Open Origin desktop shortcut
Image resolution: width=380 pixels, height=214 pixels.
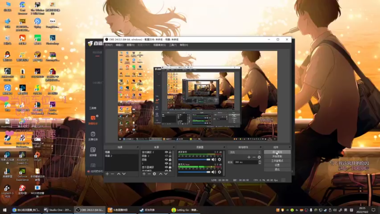pos(38,157)
